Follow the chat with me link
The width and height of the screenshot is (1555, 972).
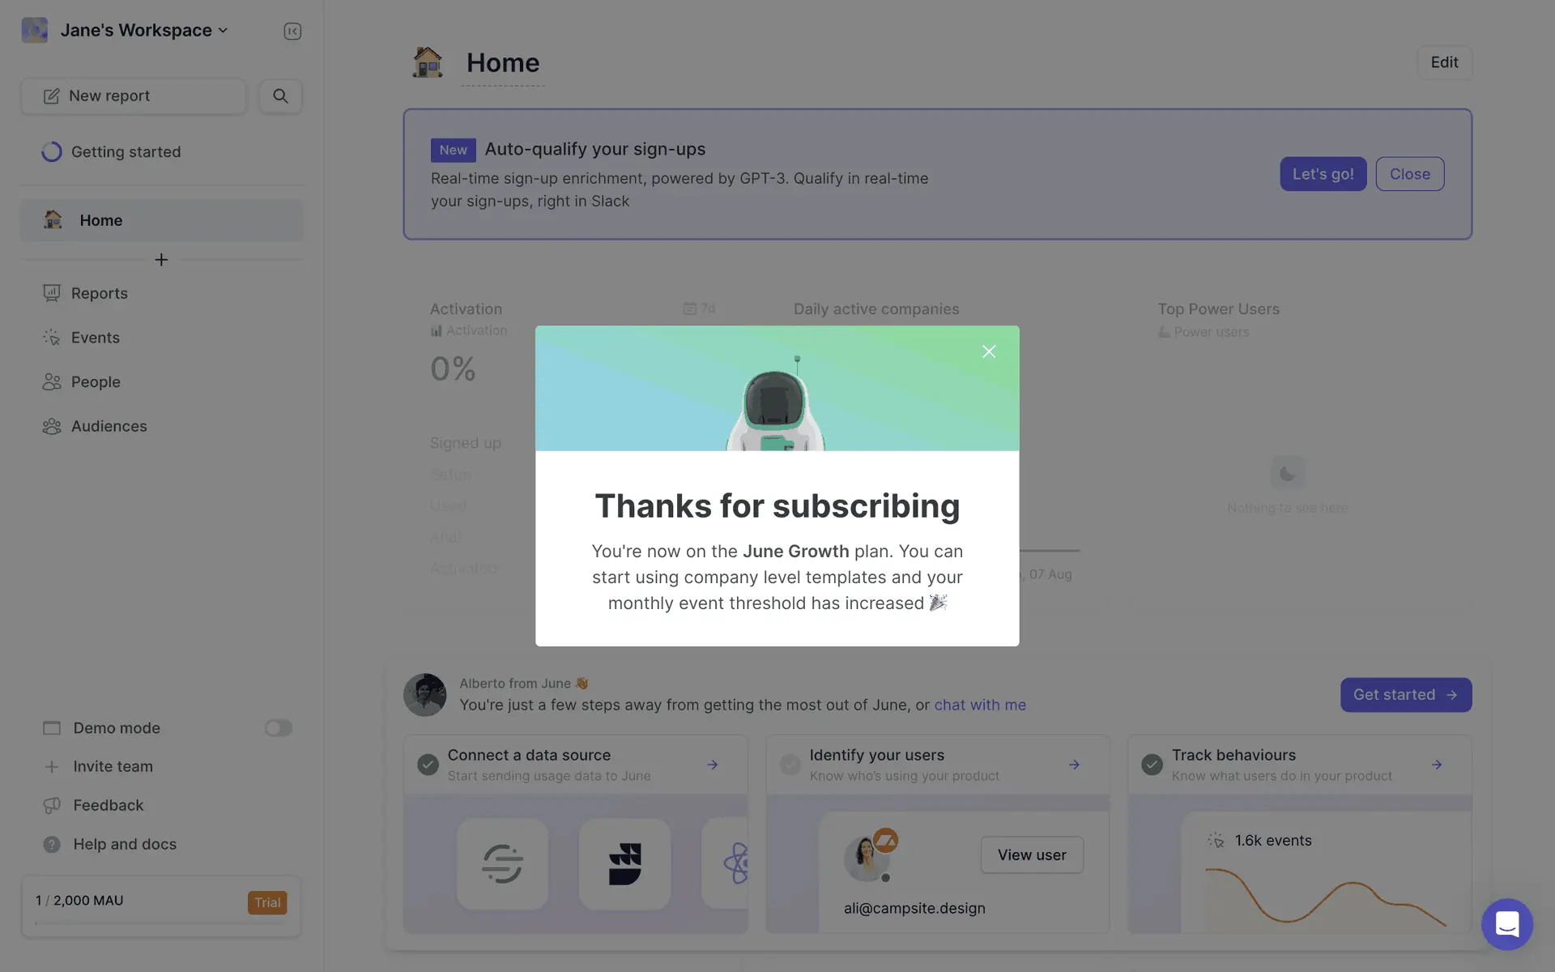coord(980,705)
